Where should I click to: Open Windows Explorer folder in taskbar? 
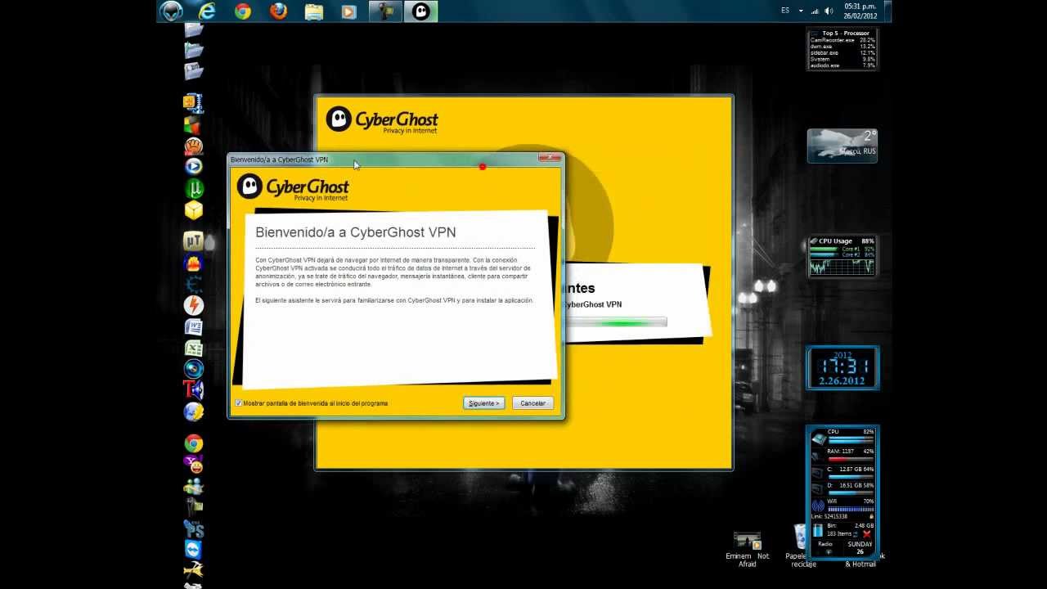[x=314, y=11]
